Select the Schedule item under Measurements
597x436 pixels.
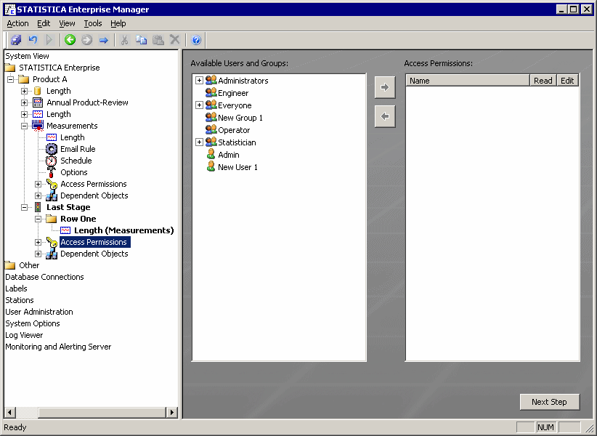(76, 161)
